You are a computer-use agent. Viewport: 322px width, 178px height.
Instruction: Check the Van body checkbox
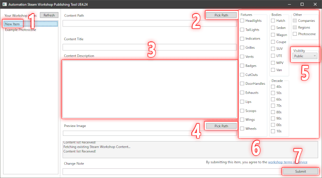click(x=273, y=70)
